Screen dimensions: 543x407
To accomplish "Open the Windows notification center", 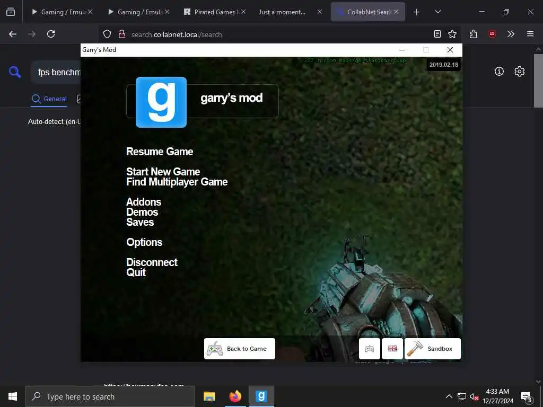I will tap(527, 396).
